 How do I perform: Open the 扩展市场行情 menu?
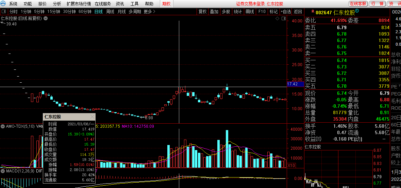pos(79,4)
